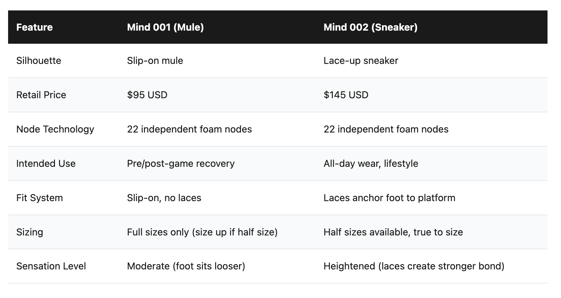This screenshot has height=298, width=561.
Task: Click the "All-day wear, lifestyle" cell
Action: (x=371, y=163)
